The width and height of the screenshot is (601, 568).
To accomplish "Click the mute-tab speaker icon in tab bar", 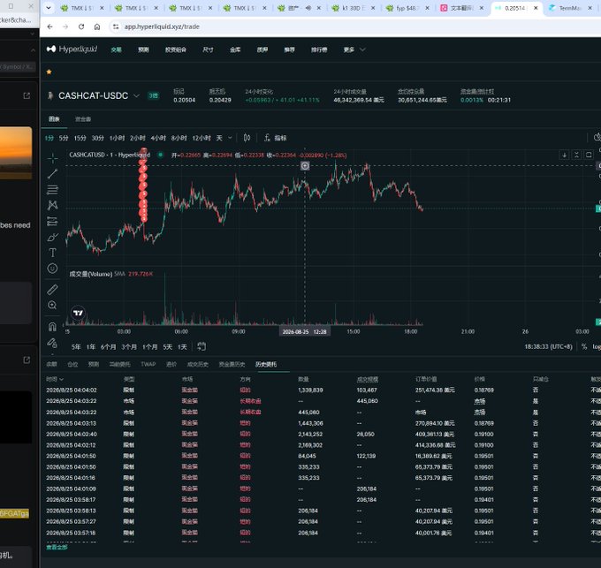I will (308, 8).
